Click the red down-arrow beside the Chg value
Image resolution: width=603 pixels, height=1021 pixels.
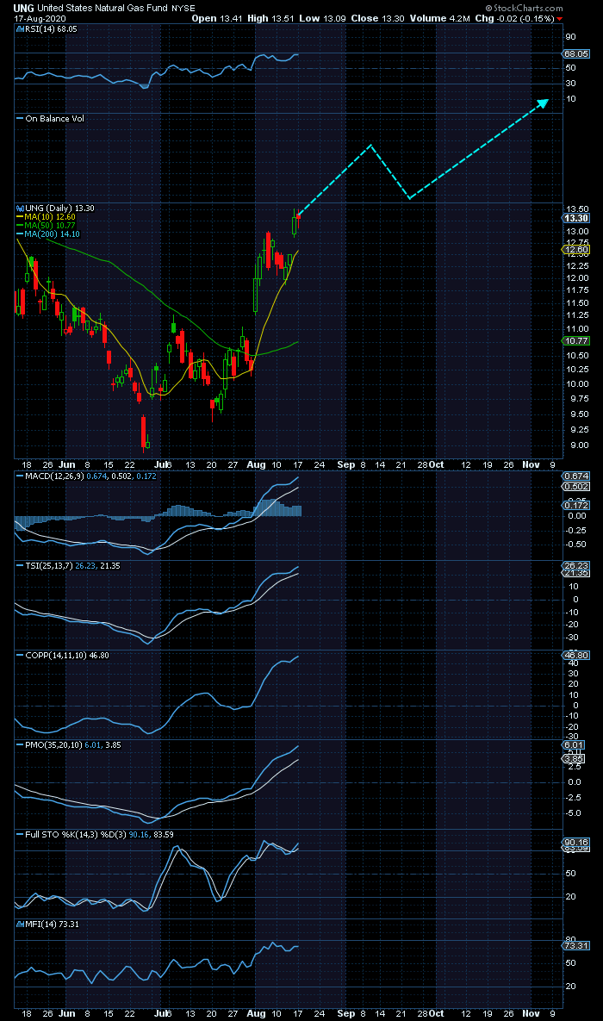559,19
